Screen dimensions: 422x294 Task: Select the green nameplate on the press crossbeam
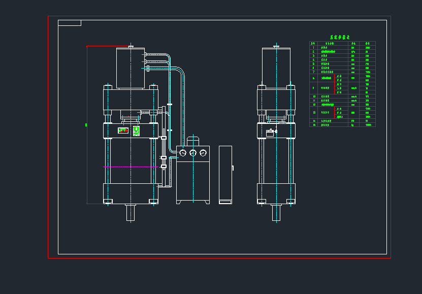pyautogui.click(x=136, y=131)
